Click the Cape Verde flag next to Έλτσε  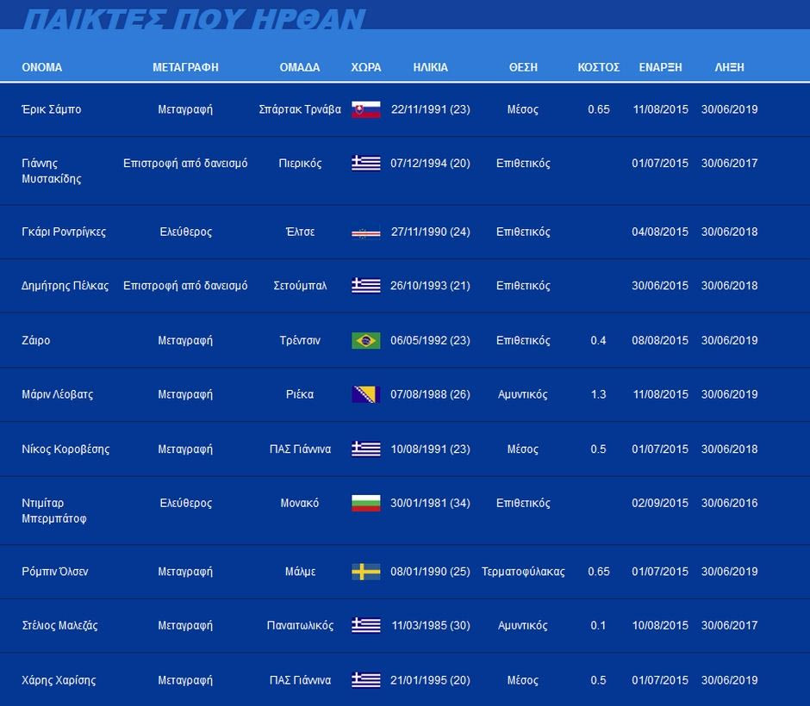[x=365, y=232]
